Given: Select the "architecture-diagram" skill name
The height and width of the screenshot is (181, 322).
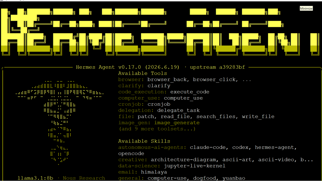Looking at the screenshot, I should click(x=183, y=160).
